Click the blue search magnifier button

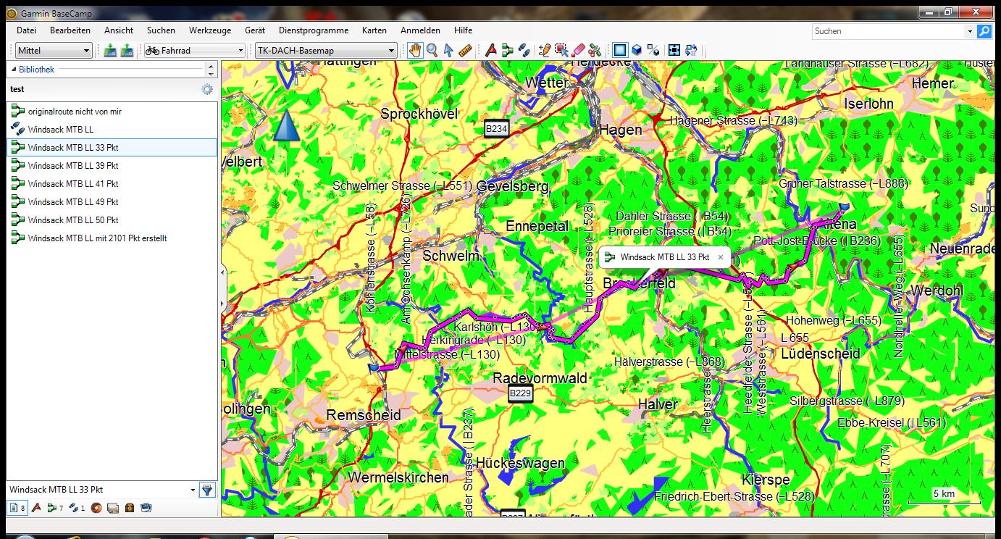tap(984, 31)
